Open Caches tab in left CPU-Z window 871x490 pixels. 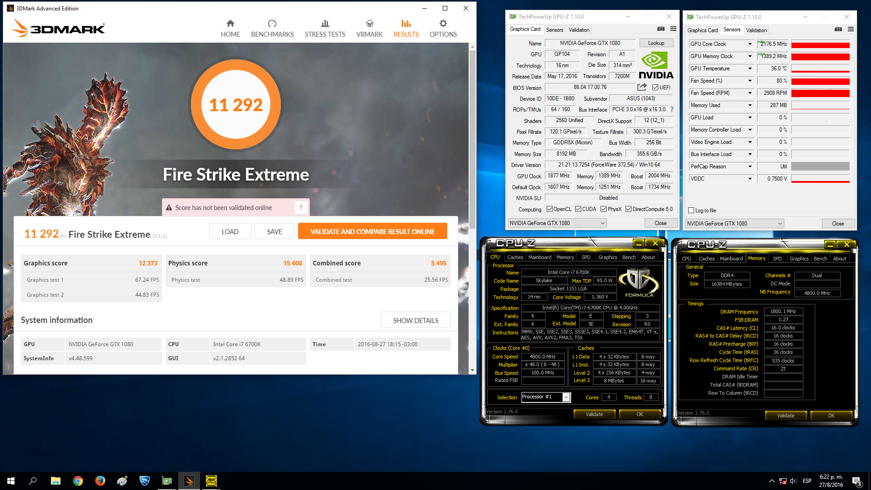(x=515, y=257)
